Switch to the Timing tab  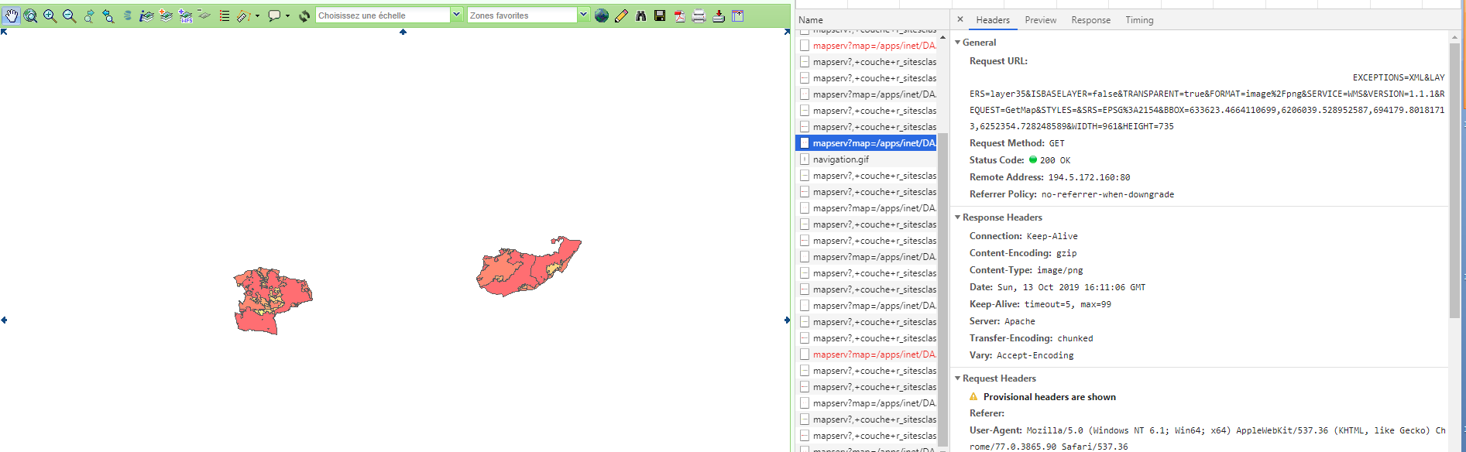coord(1139,20)
